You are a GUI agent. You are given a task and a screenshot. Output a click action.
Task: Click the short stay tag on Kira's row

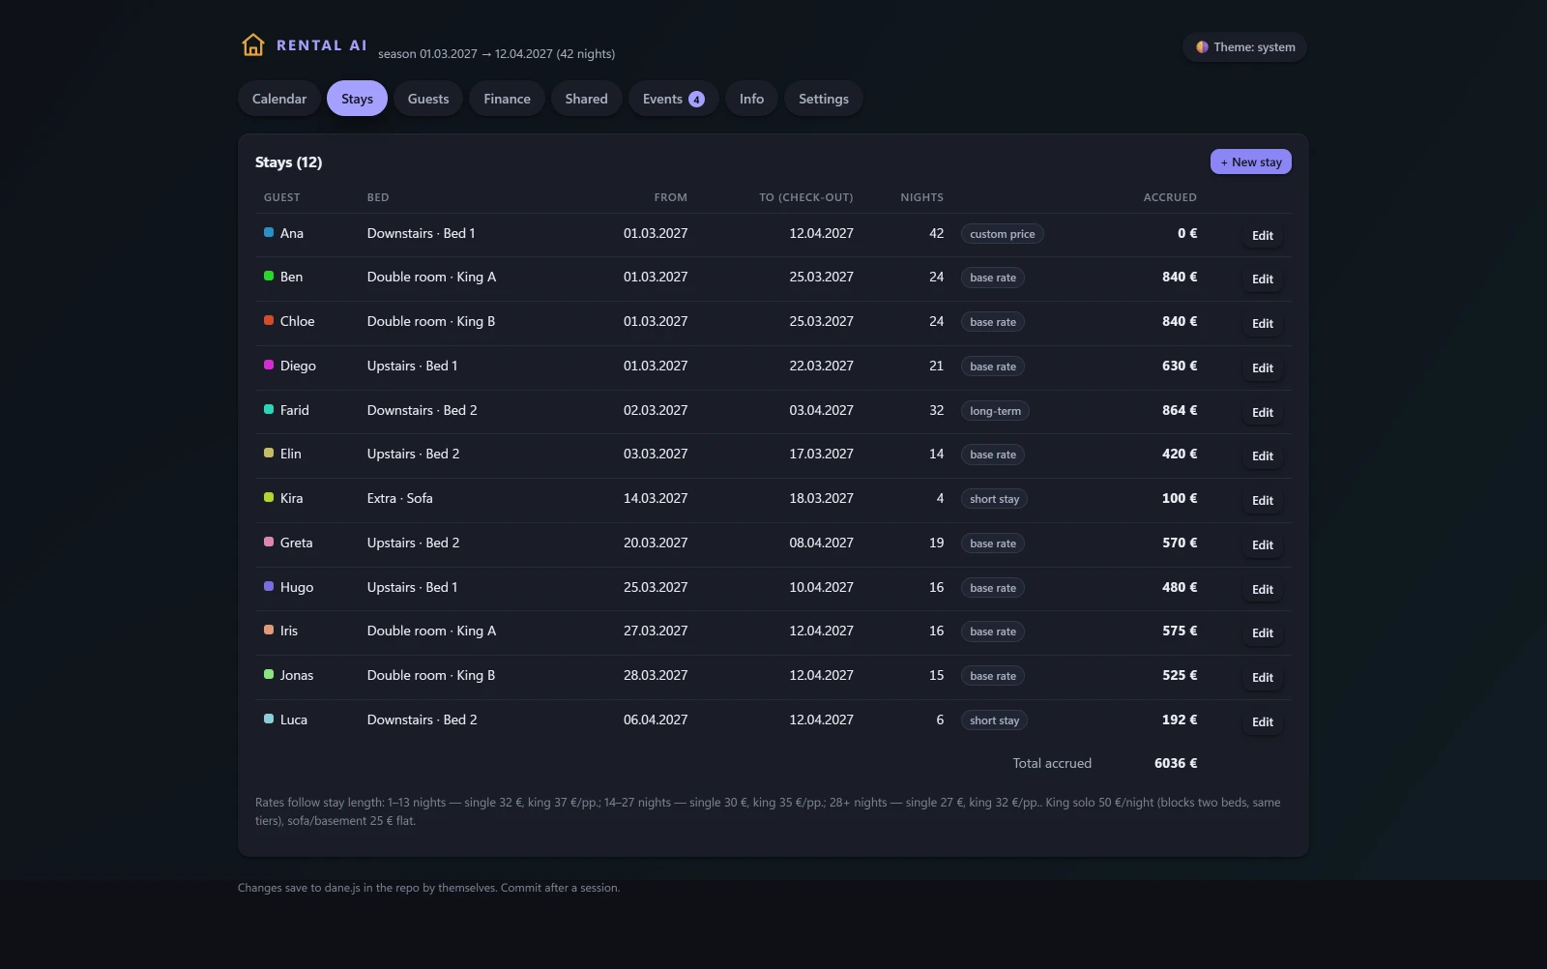994,499
